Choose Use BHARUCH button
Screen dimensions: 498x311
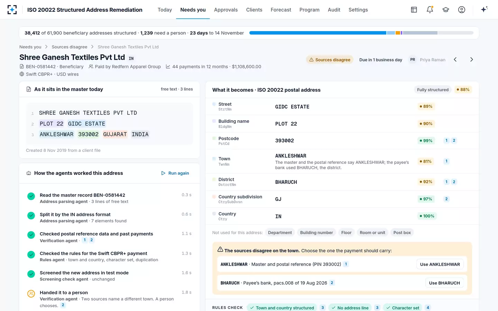[444, 283]
